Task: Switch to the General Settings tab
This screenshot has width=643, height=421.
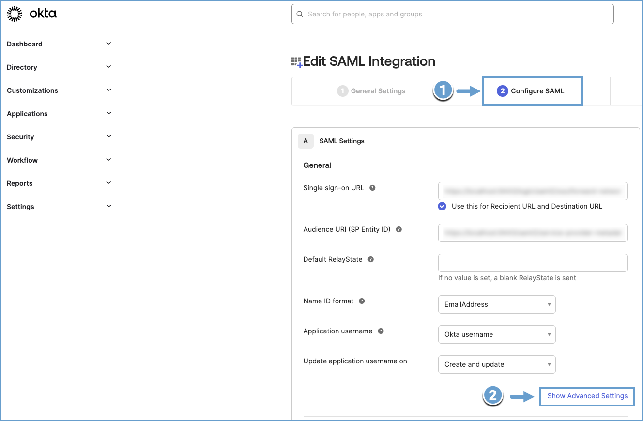Action: pos(371,90)
